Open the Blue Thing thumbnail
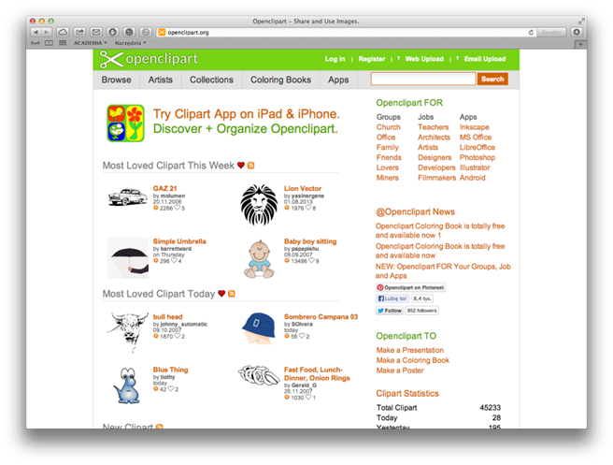The width and height of the screenshot is (613, 465). (127, 385)
